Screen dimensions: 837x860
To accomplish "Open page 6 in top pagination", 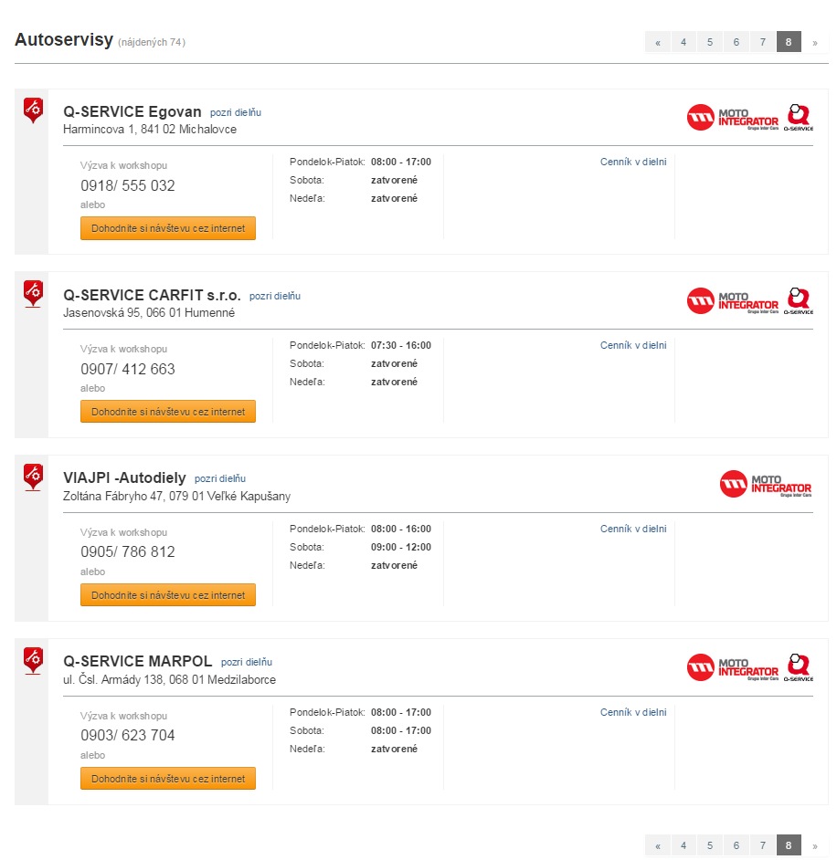I will 736,42.
